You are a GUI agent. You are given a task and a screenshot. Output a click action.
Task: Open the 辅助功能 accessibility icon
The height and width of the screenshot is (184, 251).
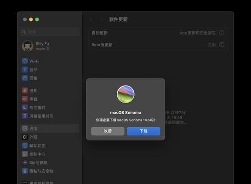pyautogui.click(x=25, y=145)
